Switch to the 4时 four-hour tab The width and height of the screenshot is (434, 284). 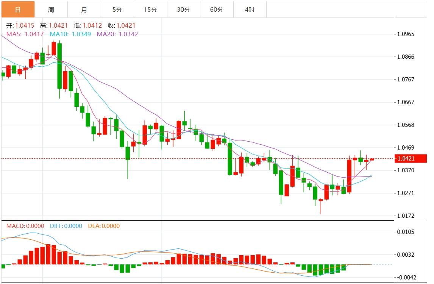250,9
